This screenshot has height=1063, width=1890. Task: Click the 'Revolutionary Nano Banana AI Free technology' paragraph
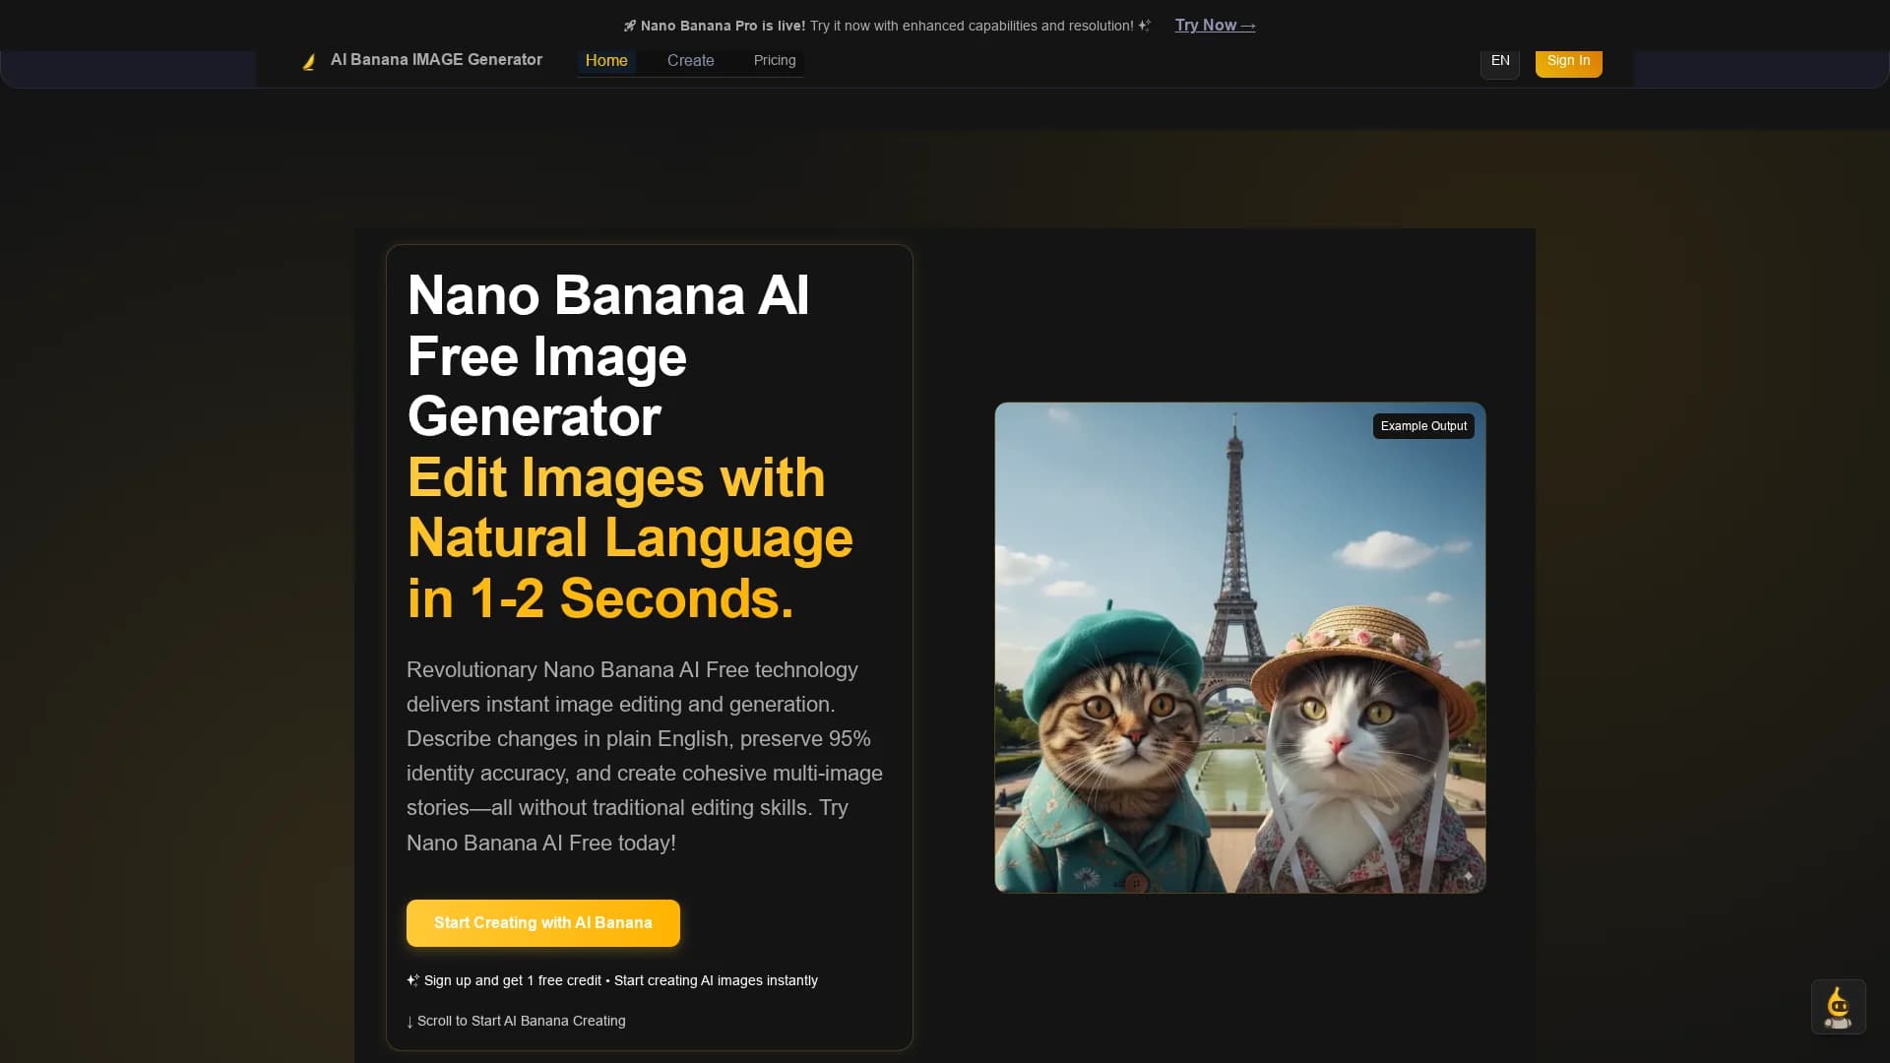645,756
